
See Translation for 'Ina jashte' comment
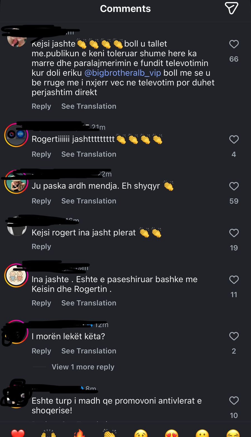tap(89, 303)
